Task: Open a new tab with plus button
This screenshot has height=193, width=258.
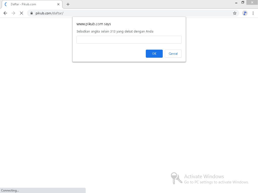Action: click(x=68, y=4)
